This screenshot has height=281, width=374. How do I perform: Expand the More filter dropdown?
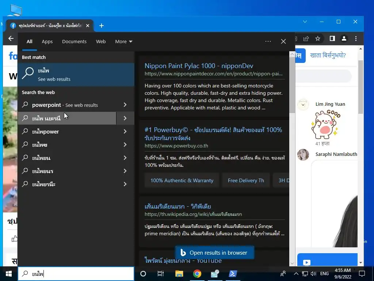pos(123,42)
